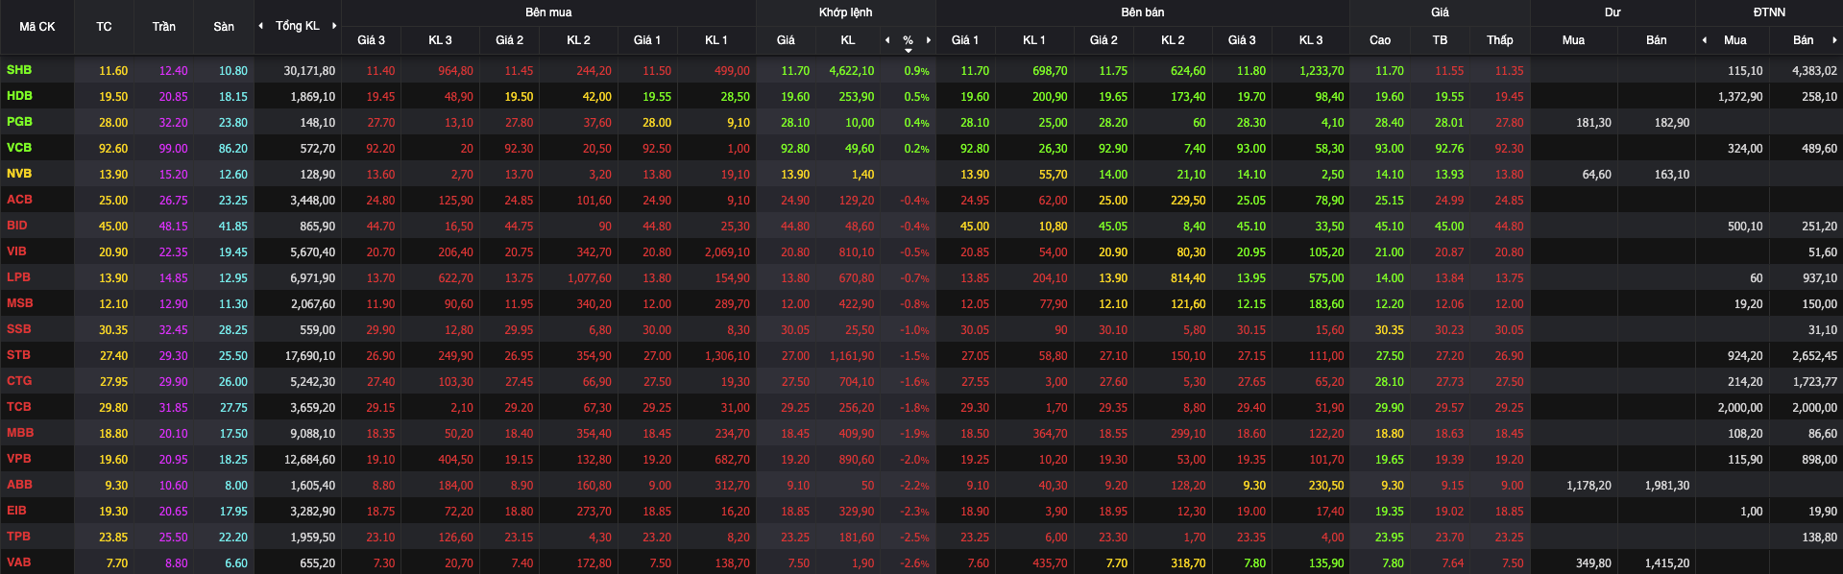Click the Bán header under Dư
The image size is (1843, 574).
tap(1657, 40)
